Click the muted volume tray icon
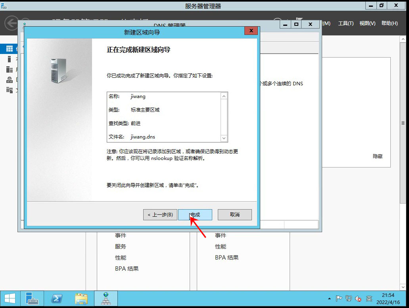This screenshot has height=308, width=409. click(358, 298)
